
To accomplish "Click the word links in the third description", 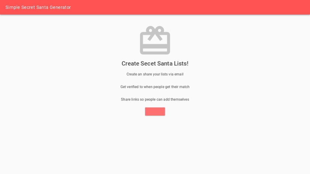I will pyautogui.click(x=135, y=100).
